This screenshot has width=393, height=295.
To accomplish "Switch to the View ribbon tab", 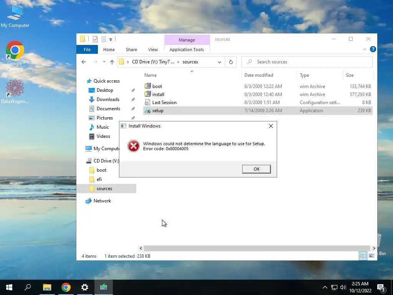I will click(x=153, y=50).
